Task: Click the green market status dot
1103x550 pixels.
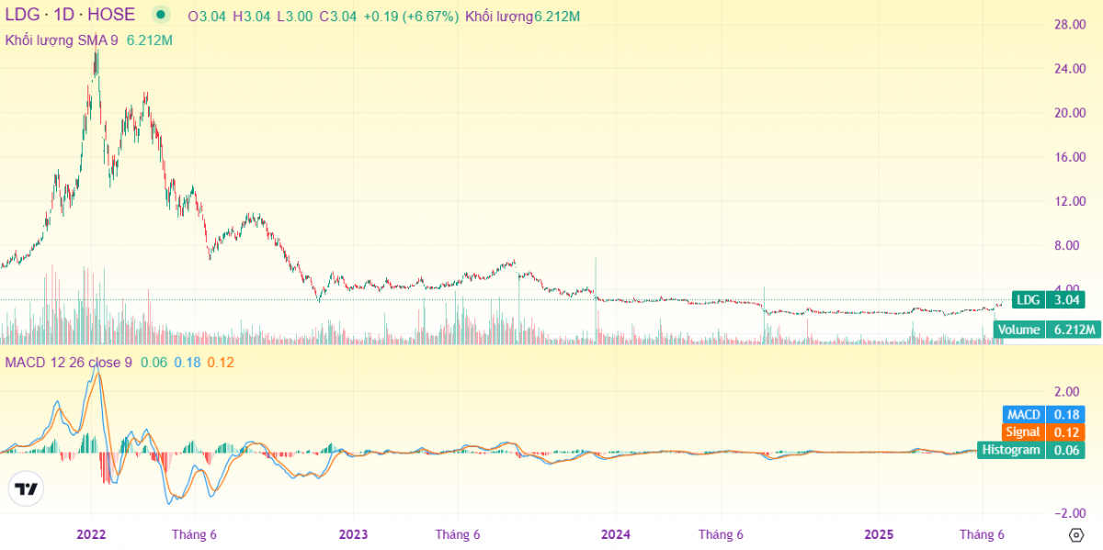Action: [x=162, y=15]
